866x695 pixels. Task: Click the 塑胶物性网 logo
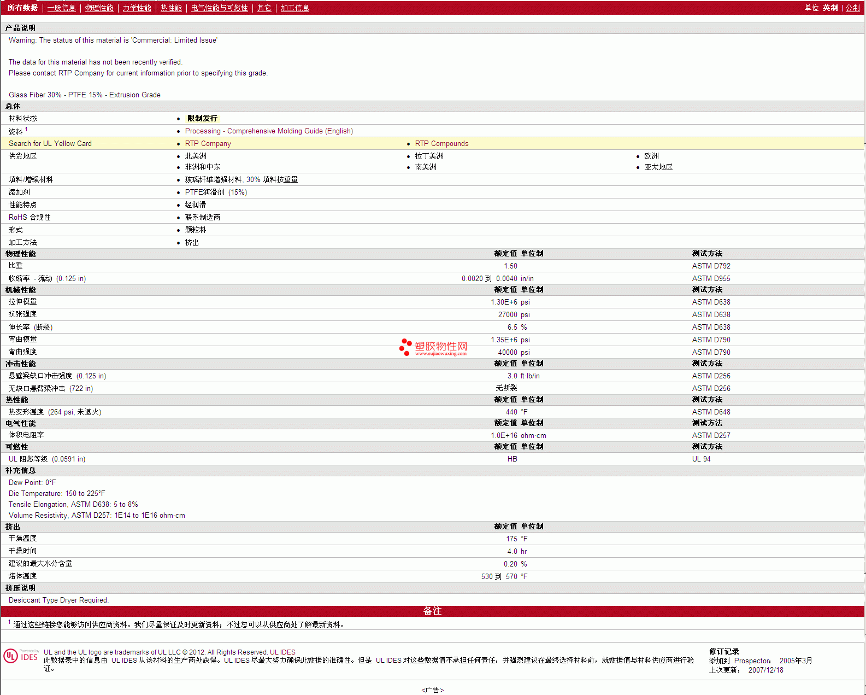point(433,347)
